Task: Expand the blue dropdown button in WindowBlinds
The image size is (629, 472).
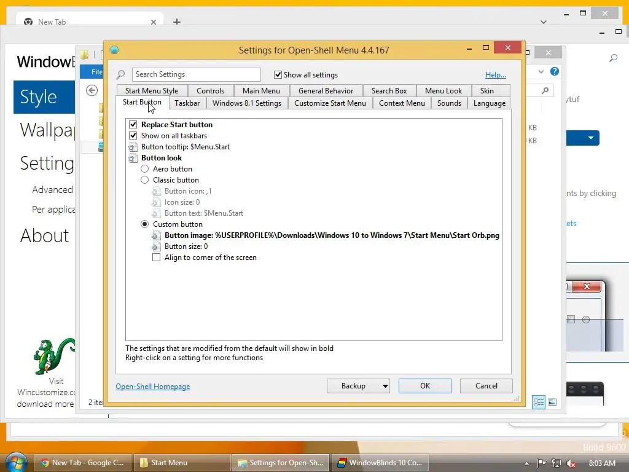Action: tap(590, 138)
